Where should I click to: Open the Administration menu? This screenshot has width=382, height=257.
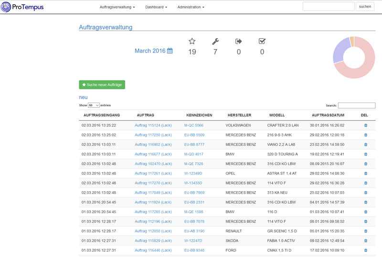click(191, 7)
